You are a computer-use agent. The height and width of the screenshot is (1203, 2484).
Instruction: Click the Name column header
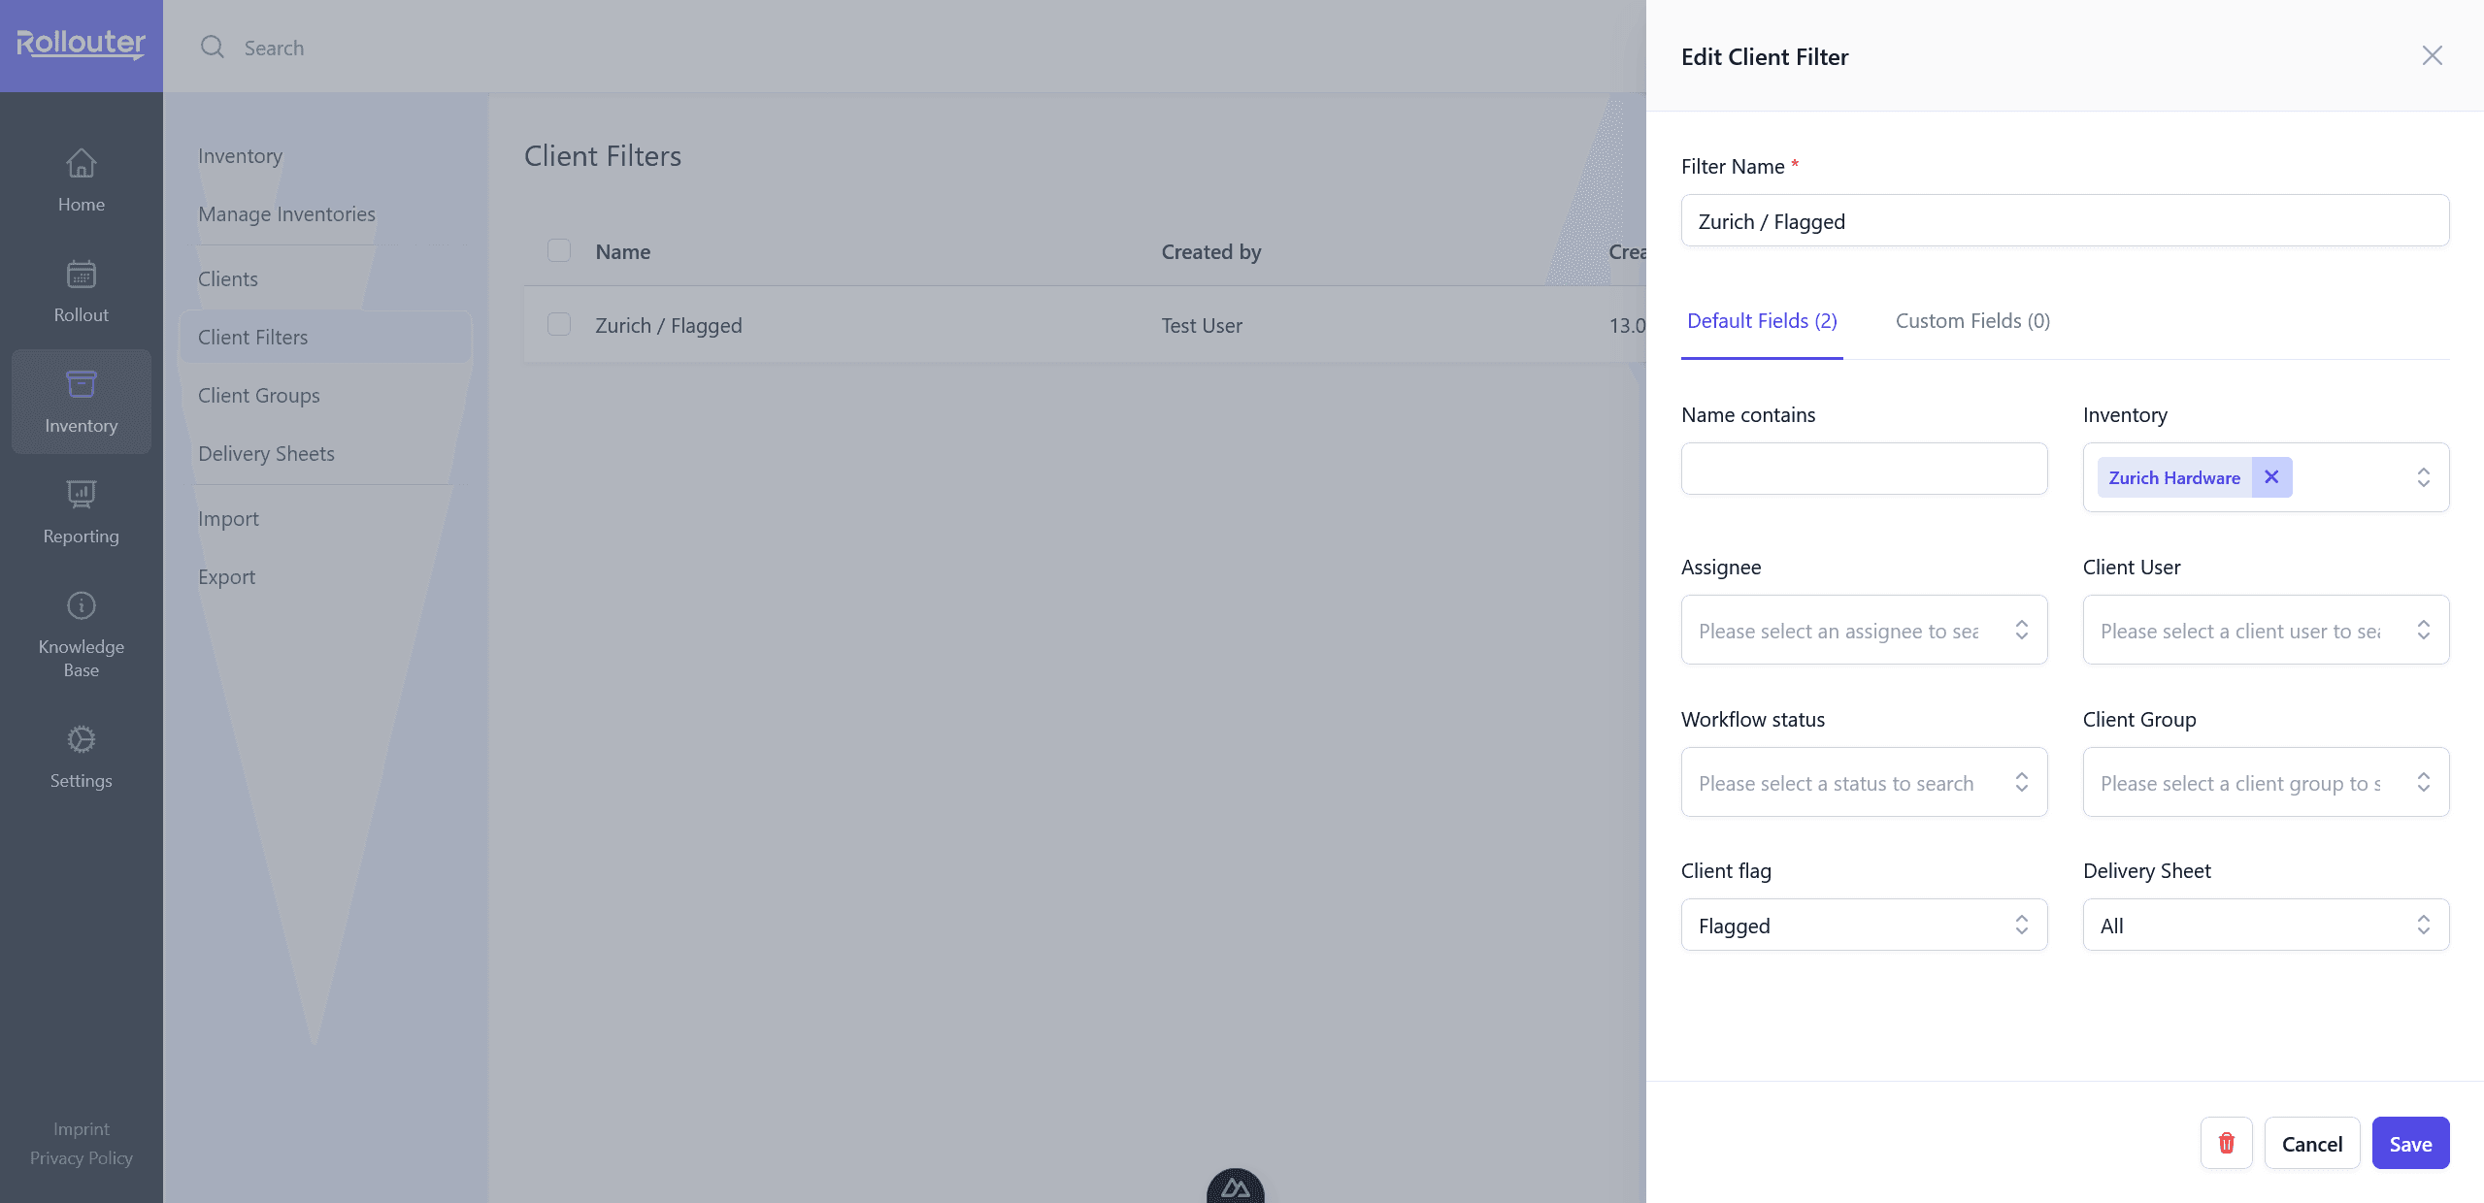click(x=623, y=251)
